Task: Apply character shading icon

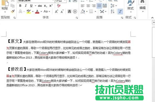Action: click(x=70, y=12)
